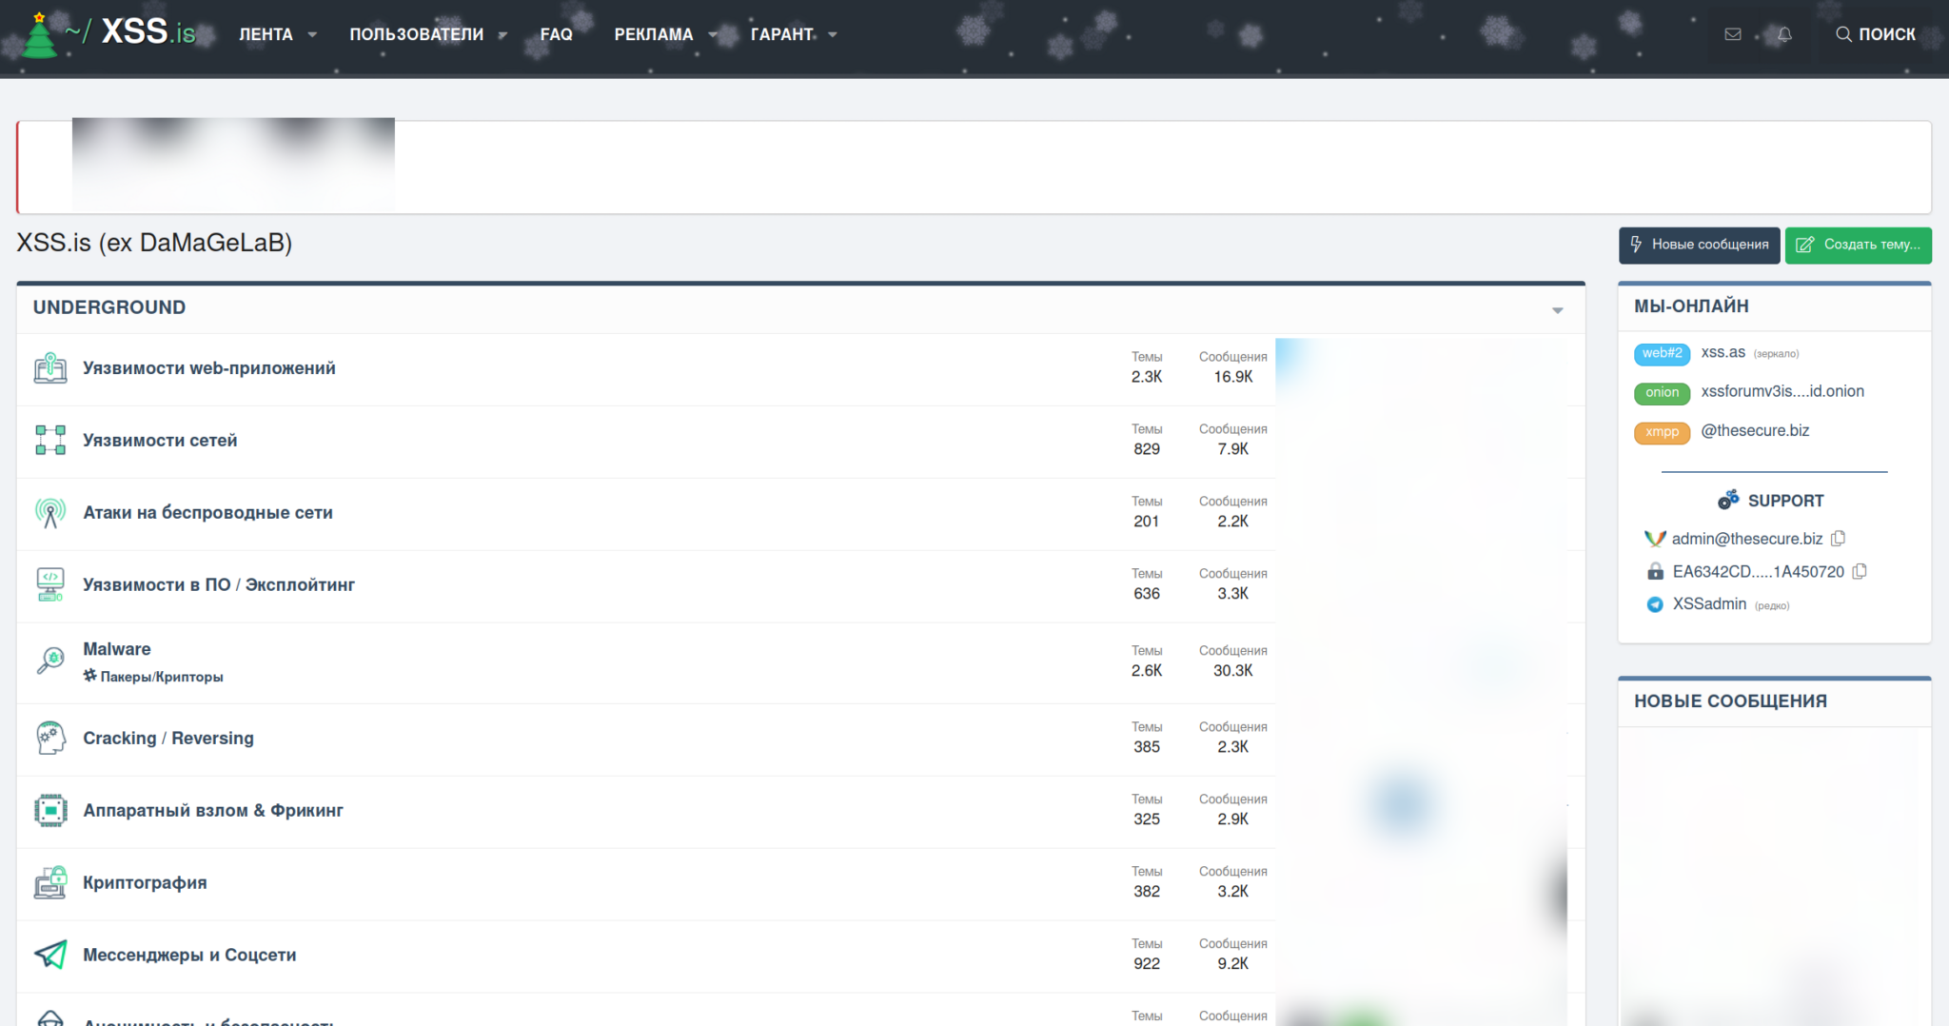Open the FAQ menu item
The width and height of the screenshot is (1949, 1026).
(x=555, y=34)
